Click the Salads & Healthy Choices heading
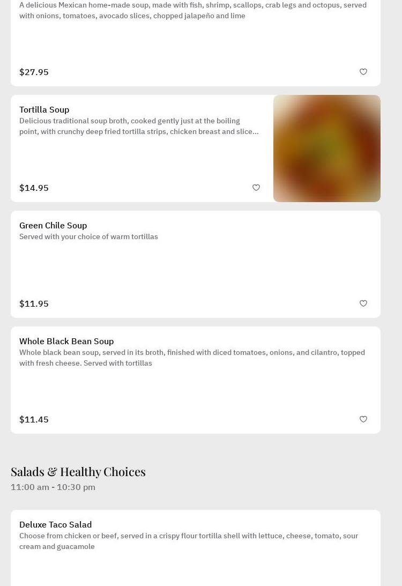The height and width of the screenshot is (586, 402). coord(78,471)
